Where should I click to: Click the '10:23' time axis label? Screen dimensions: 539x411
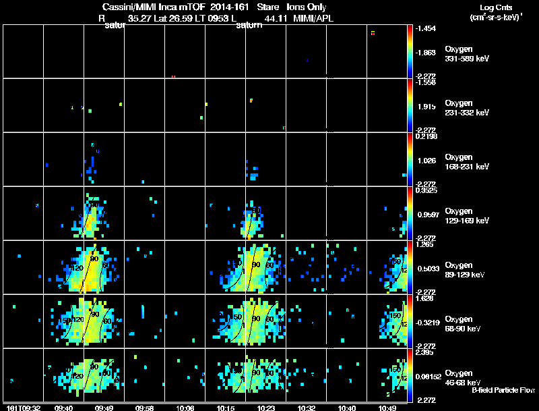pos(265,408)
